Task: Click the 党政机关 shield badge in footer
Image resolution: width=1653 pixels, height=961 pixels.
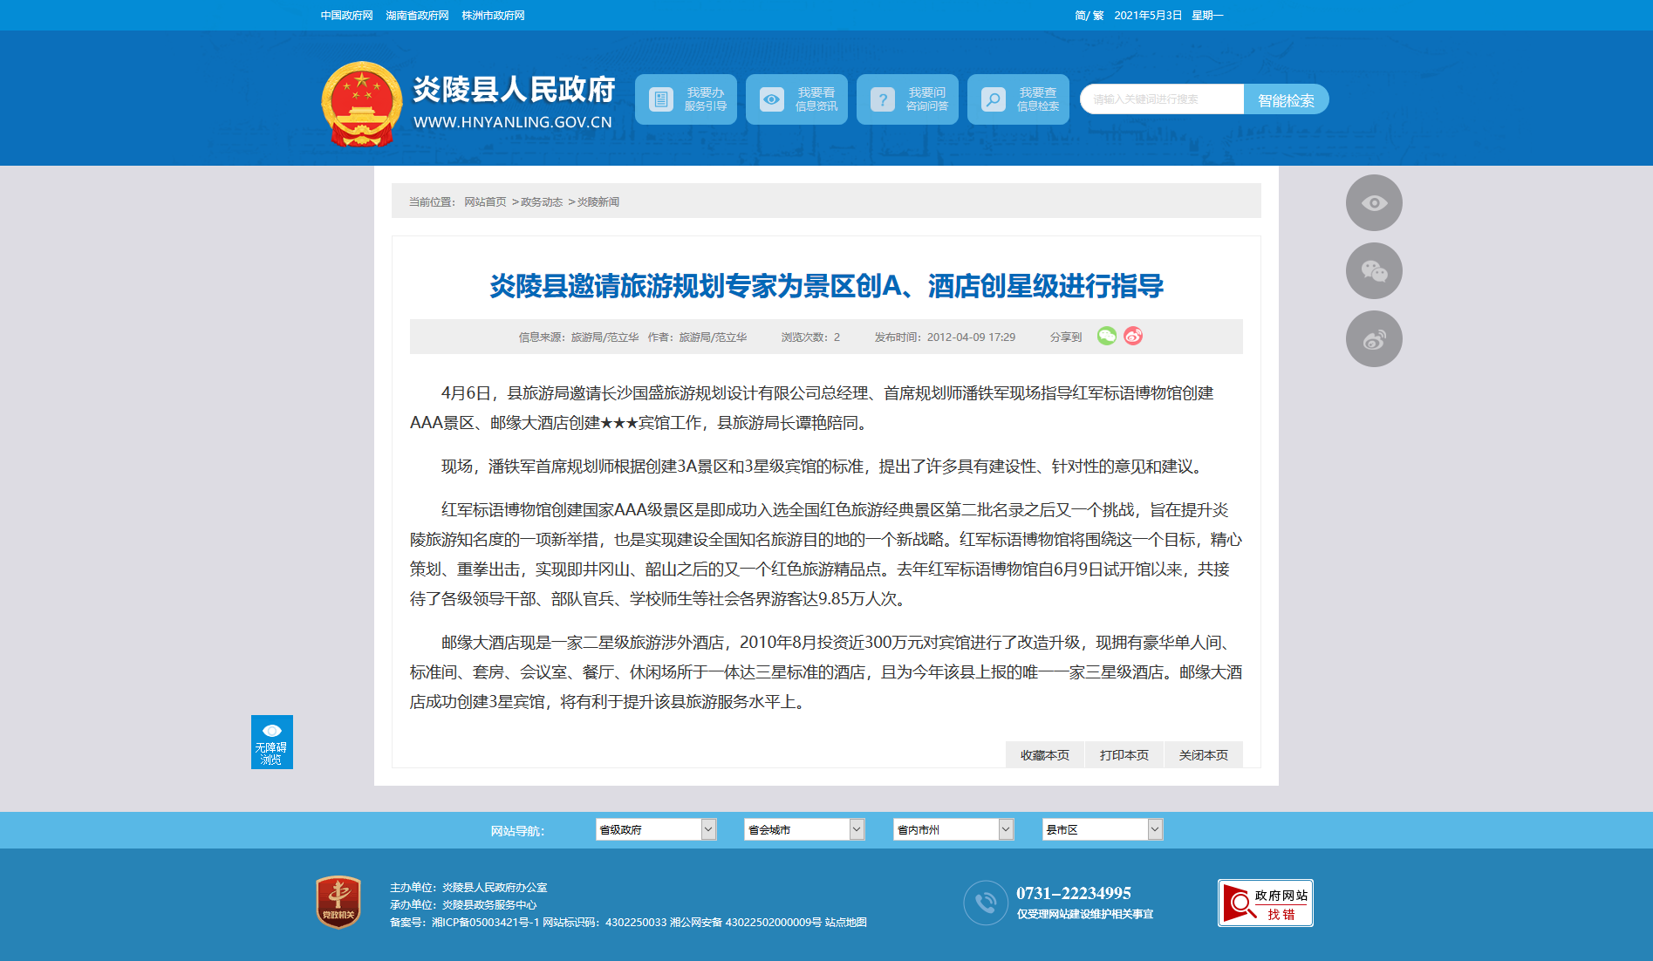Action: click(338, 903)
